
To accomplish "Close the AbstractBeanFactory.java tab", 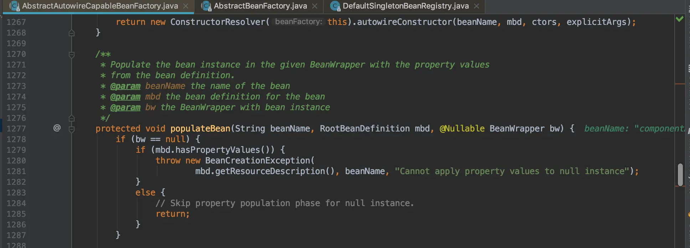I will coord(315,6).
